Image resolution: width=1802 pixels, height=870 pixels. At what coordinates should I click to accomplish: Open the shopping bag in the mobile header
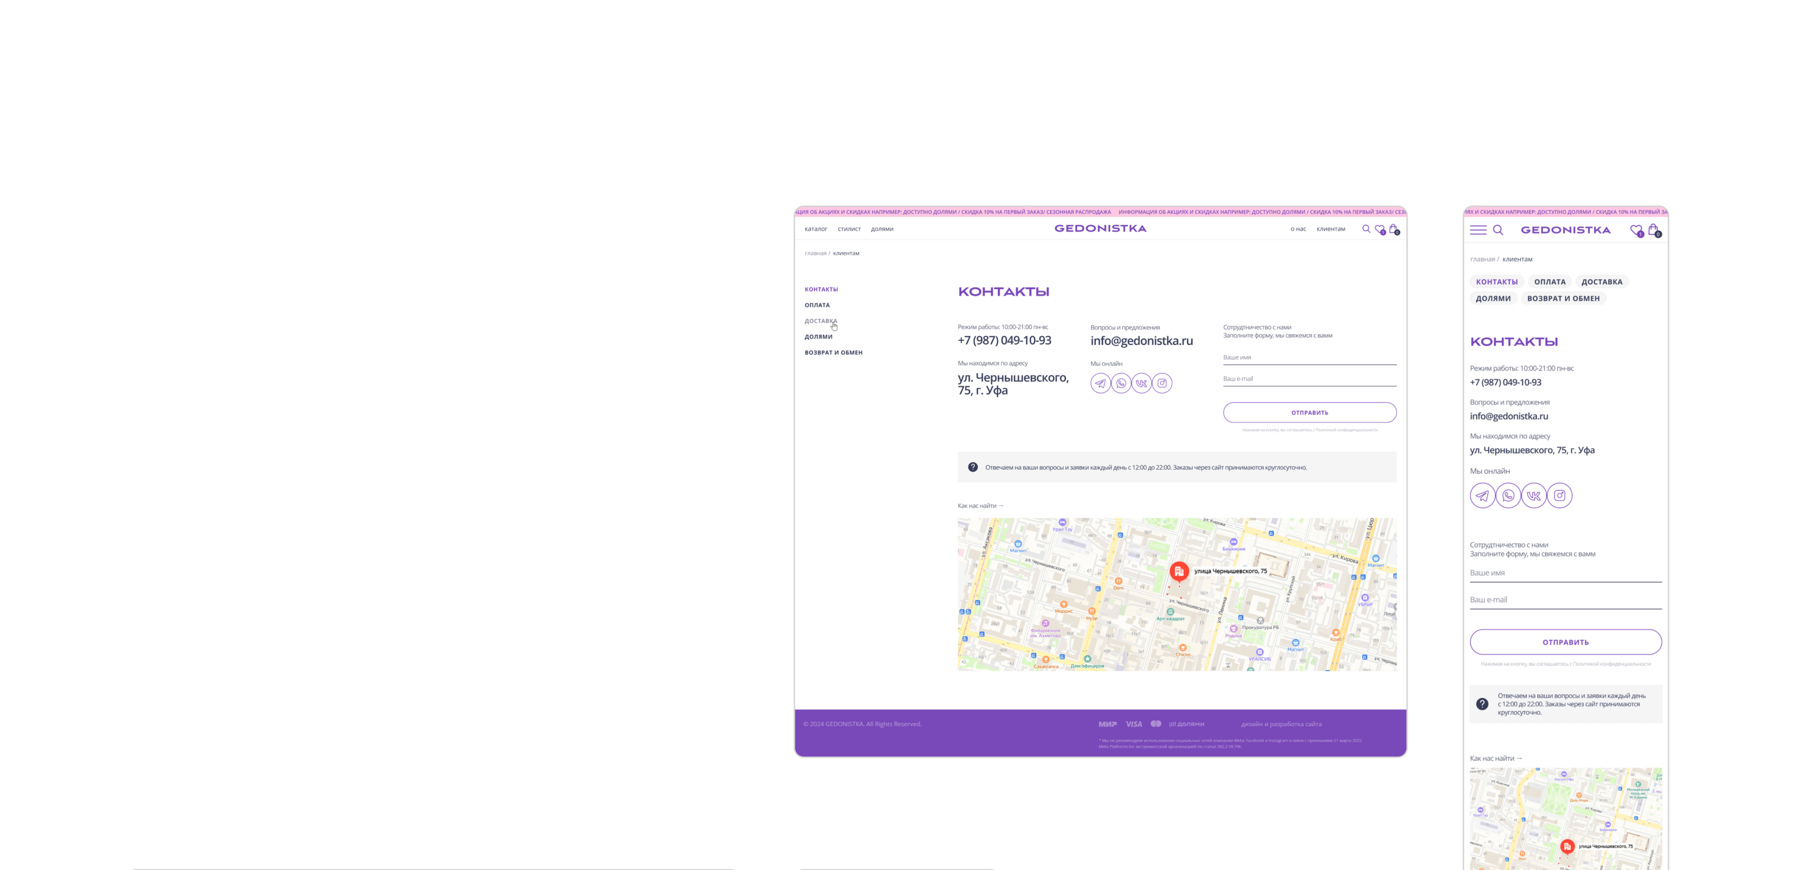click(1654, 230)
